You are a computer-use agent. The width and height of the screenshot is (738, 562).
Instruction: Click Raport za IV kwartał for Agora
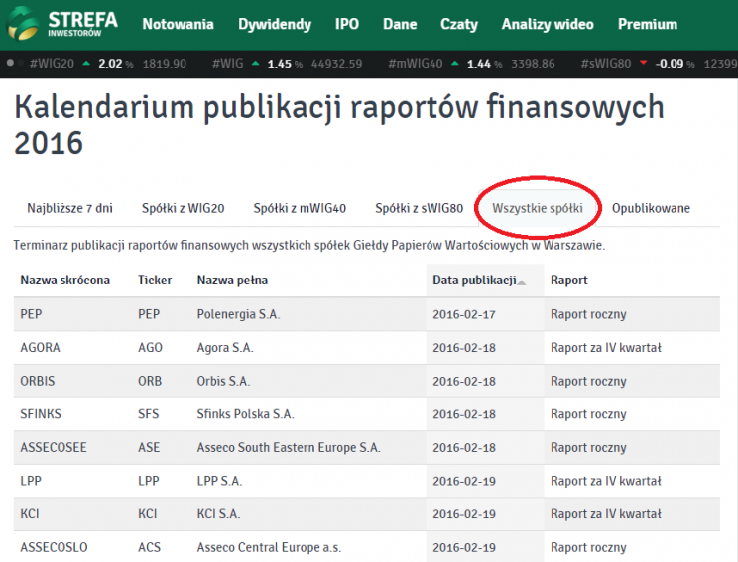pos(606,348)
